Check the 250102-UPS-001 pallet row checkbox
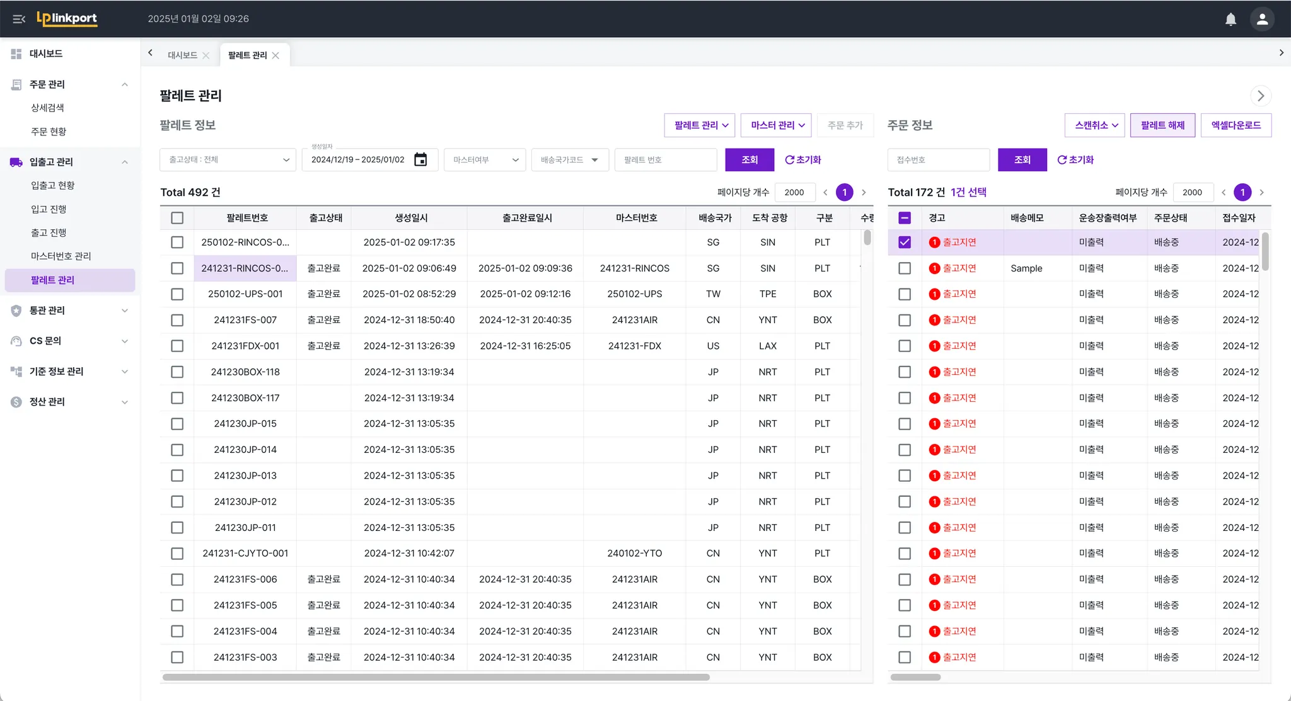1291x701 pixels. coord(177,294)
